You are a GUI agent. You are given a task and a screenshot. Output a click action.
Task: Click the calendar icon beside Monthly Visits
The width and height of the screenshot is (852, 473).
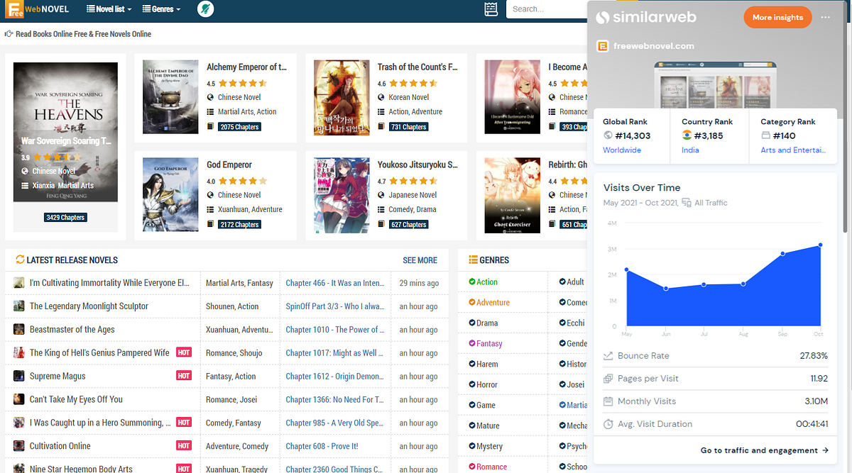(x=607, y=401)
